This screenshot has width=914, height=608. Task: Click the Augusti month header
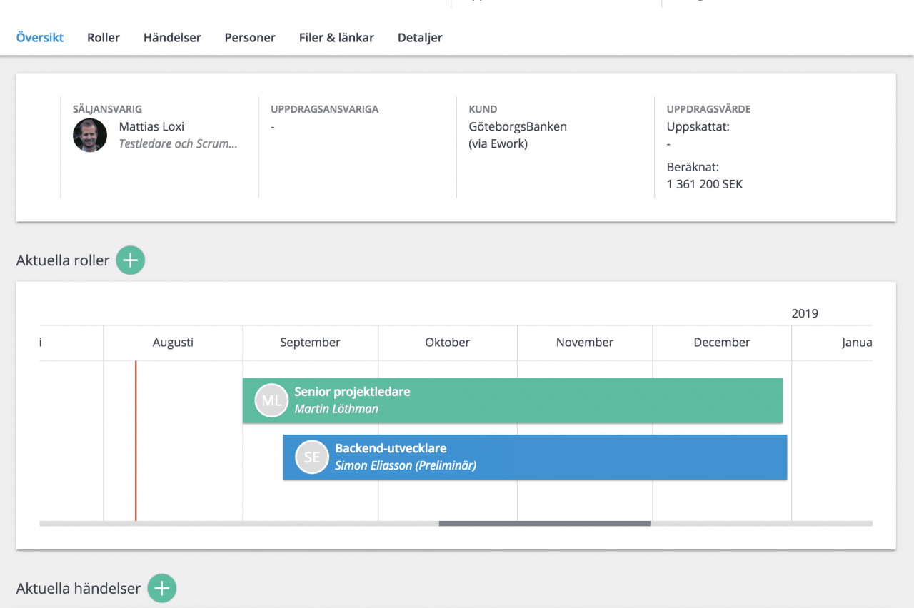pyautogui.click(x=173, y=343)
